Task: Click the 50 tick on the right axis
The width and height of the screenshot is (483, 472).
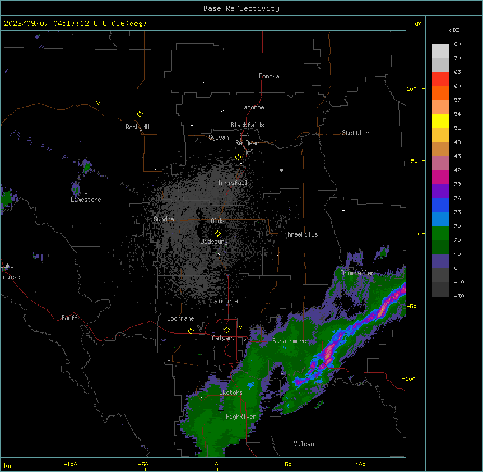Action: (414, 161)
